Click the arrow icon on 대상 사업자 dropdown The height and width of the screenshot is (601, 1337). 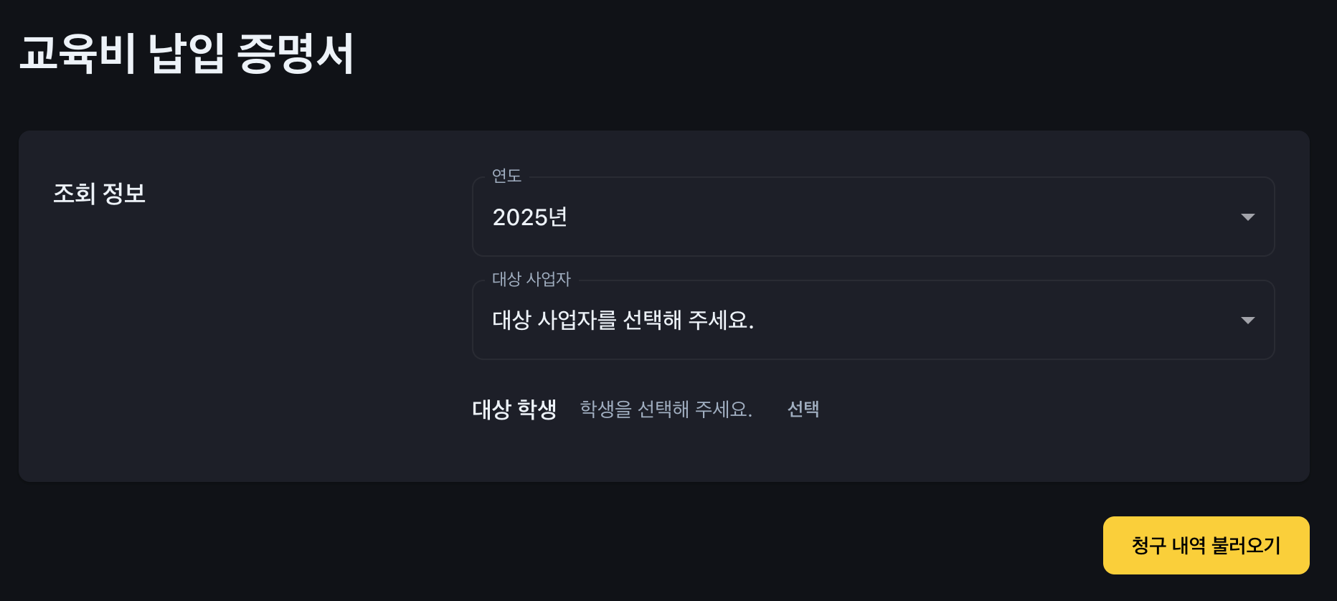pos(1247,321)
